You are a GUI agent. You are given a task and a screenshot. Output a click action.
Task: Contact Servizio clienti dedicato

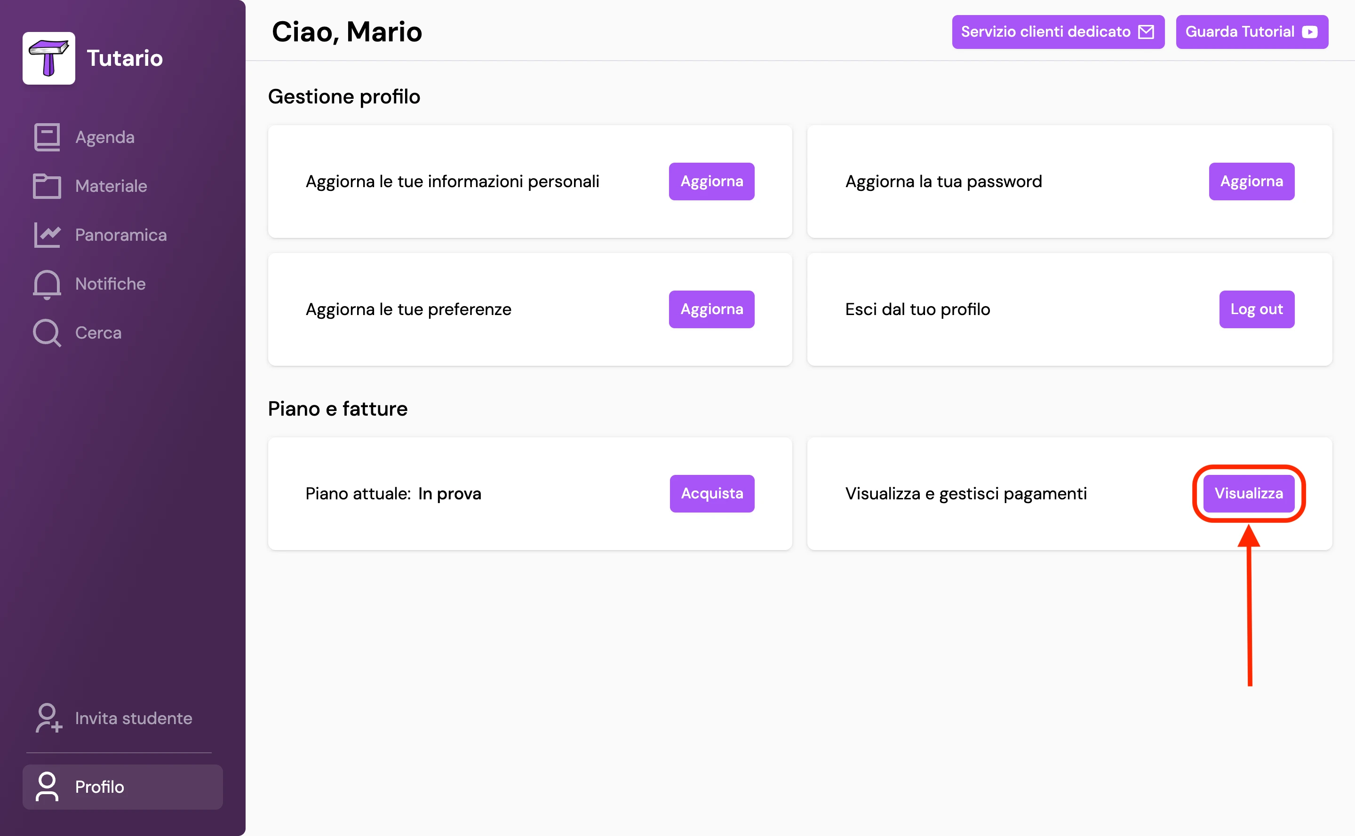point(1057,32)
